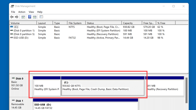Click the Disk 0 drive icon
The width and height of the screenshot is (196, 110).
[x=13, y=78]
